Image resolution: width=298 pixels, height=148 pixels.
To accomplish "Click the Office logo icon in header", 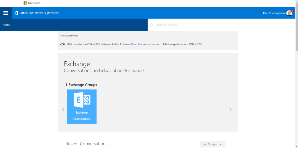I will [x=16, y=13].
